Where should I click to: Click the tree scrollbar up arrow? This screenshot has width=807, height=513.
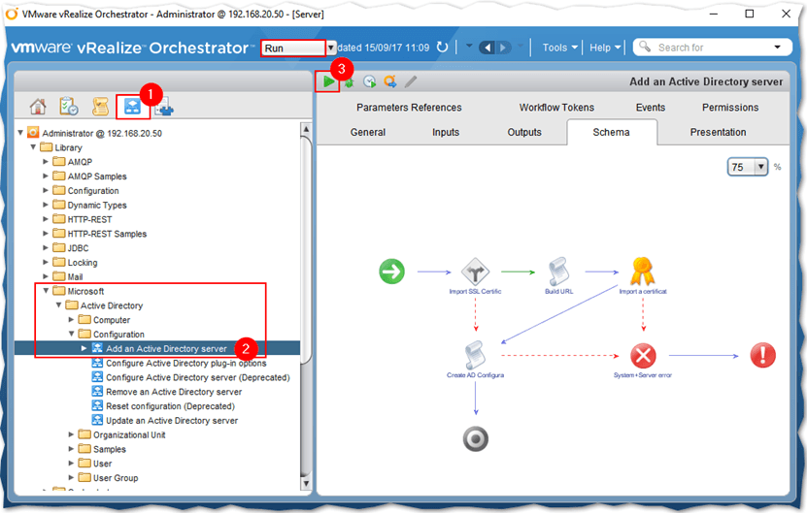(306, 129)
